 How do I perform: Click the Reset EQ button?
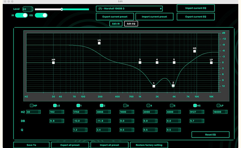click(210, 134)
